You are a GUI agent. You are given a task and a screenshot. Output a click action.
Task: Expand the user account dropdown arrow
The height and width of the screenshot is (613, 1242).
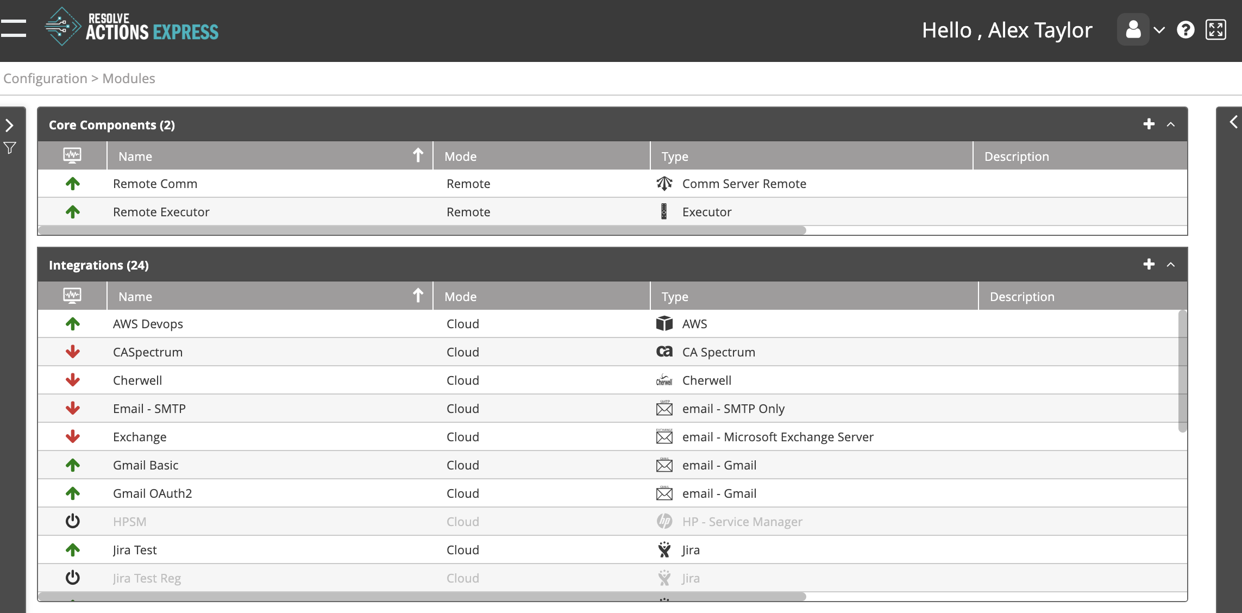coord(1160,30)
